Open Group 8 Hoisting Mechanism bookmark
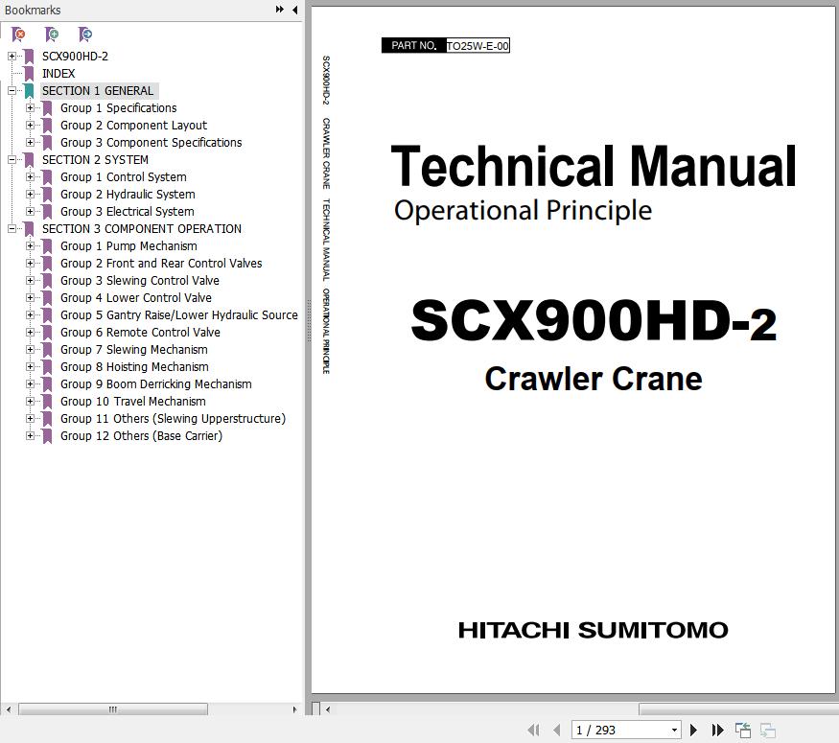 click(x=134, y=367)
